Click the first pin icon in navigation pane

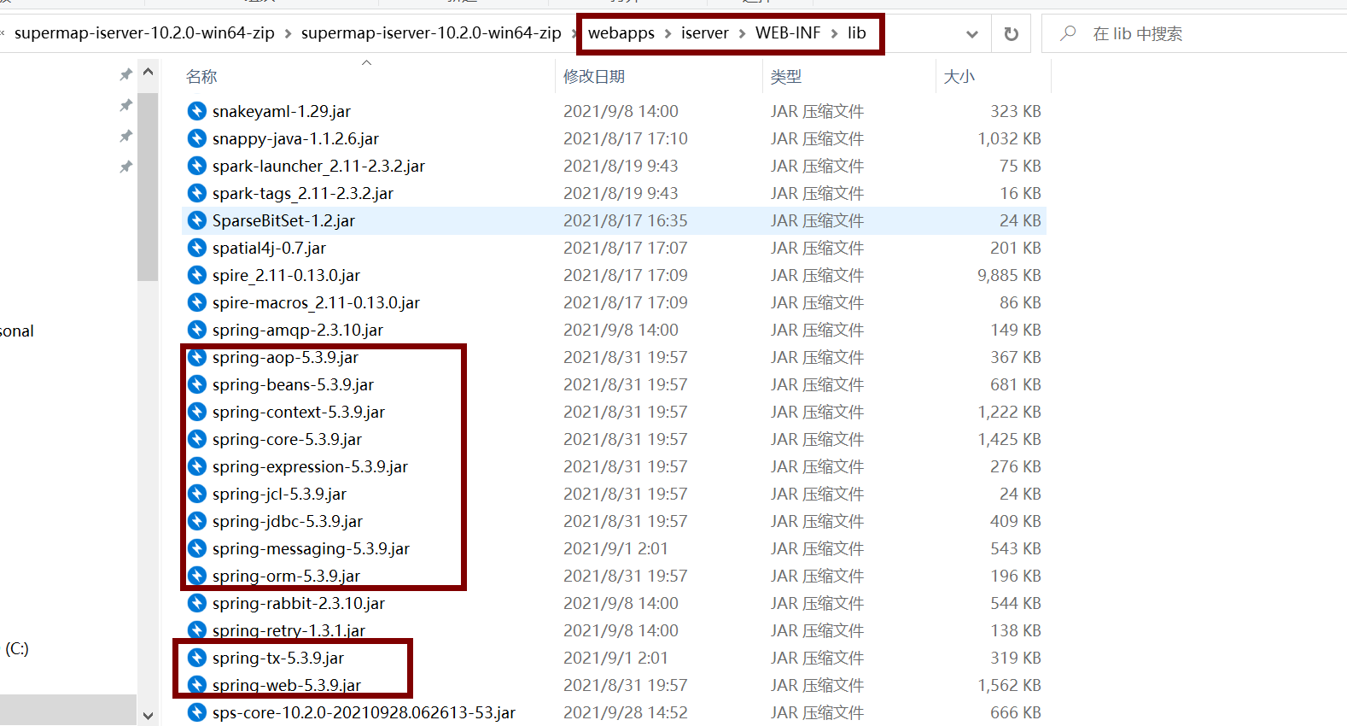pos(125,75)
